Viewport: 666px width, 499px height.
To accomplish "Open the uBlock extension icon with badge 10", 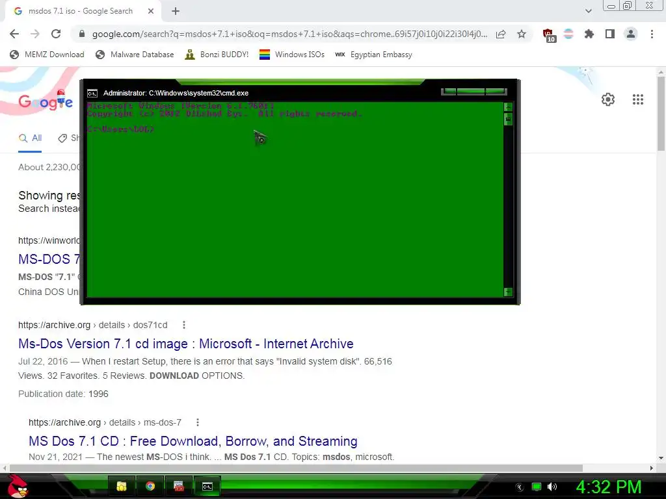I will pyautogui.click(x=548, y=35).
